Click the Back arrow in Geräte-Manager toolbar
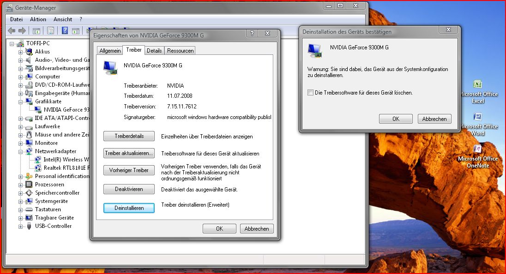Image resolution: width=506 pixels, height=274 pixels. point(12,30)
